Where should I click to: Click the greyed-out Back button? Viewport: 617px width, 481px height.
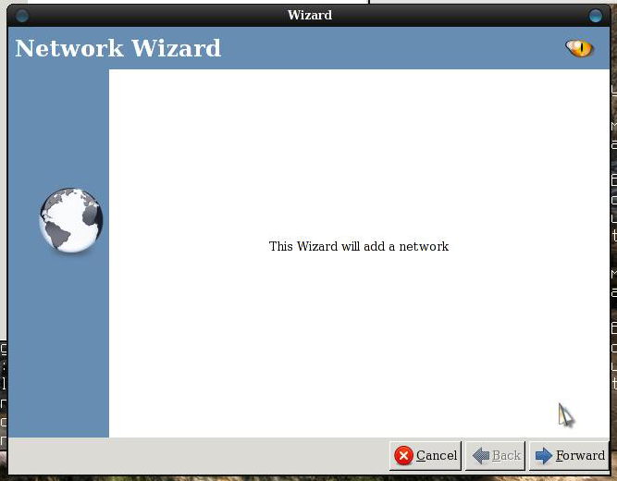496,456
